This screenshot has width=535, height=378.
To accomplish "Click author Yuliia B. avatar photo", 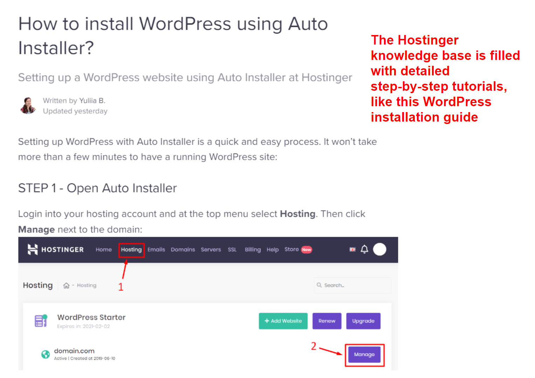I will (x=28, y=105).
